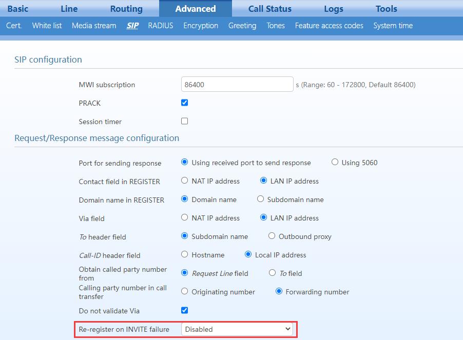
Task: Toggle the Do not validate Via checkbox
Action: [185, 310]
